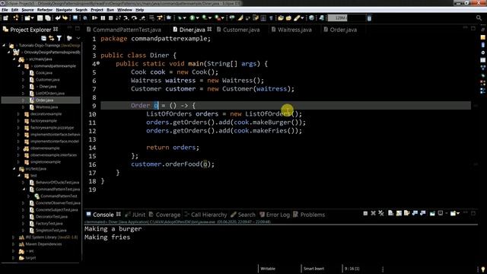The width and height of the screenshot is (487, 274).
Task: Open the Window menu
Action: pyautogui.click(x=125, y=10)
